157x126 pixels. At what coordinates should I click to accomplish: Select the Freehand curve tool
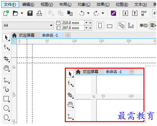click(x=6, y=80)
